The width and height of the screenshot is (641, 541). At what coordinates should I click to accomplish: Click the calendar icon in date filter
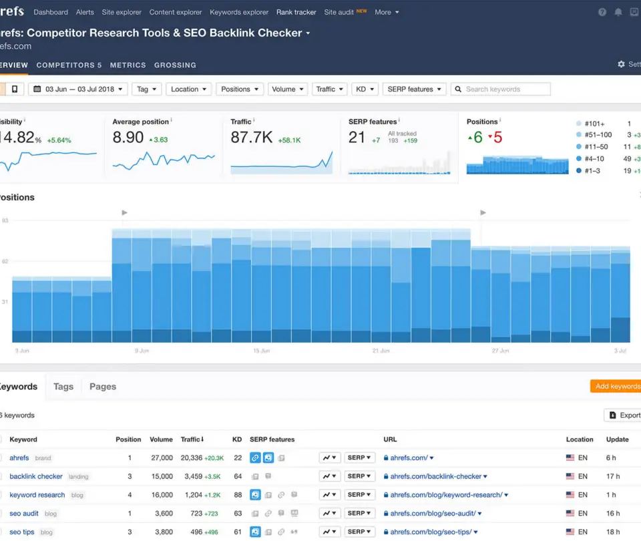37,89
